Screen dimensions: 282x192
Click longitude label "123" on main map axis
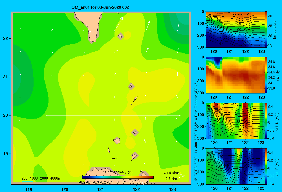(x=173, y=189)
